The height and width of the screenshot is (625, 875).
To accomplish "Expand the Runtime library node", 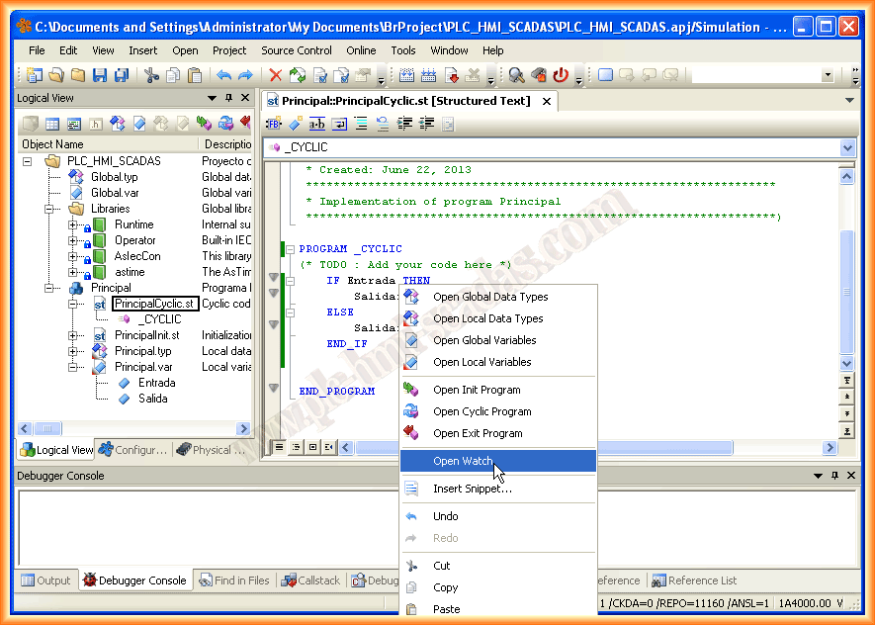I will tap(73, 224).
